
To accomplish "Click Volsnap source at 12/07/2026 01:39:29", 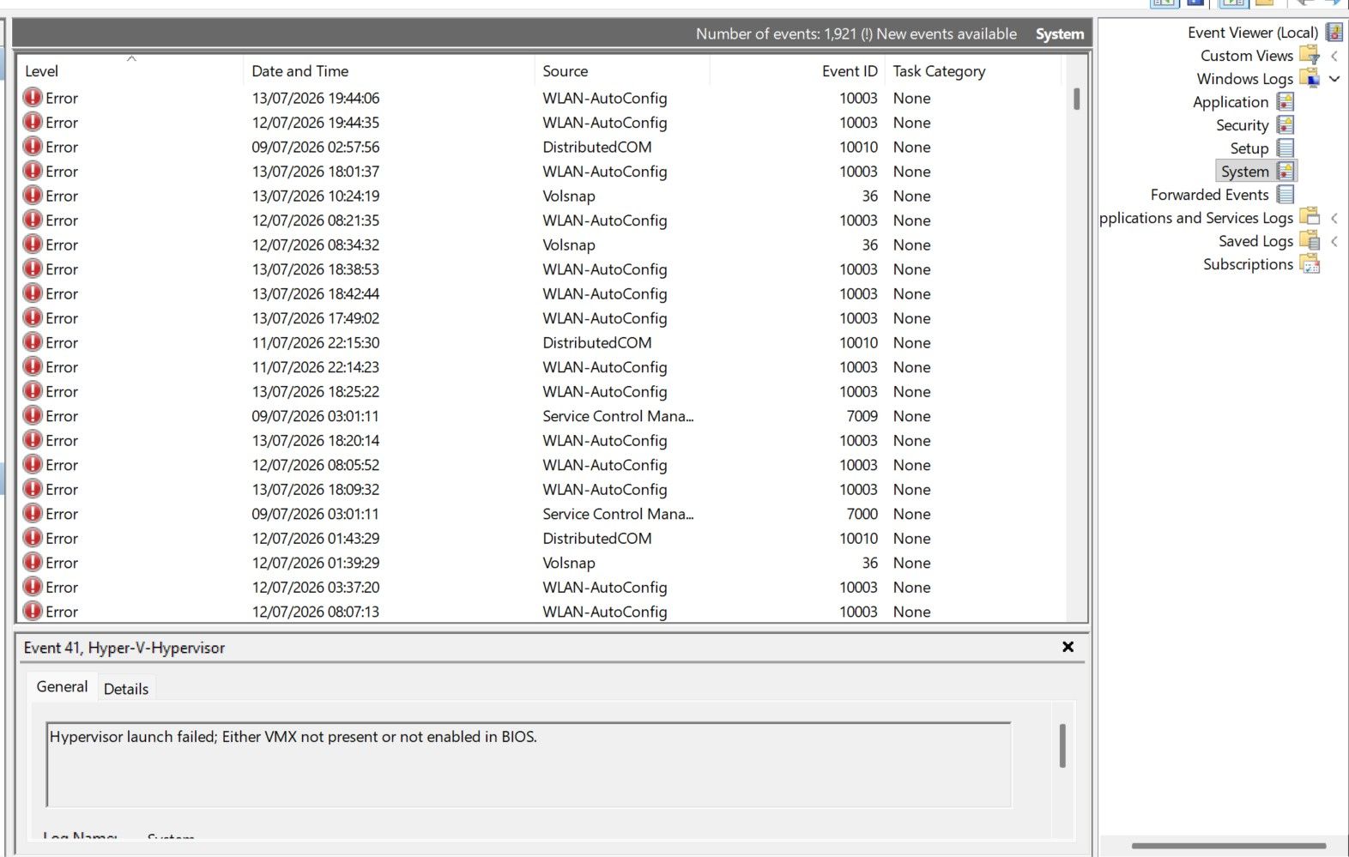I will coord(568,563).
